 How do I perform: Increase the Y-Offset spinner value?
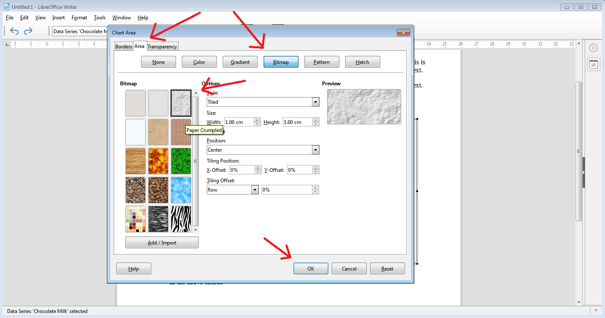point(315,168)
